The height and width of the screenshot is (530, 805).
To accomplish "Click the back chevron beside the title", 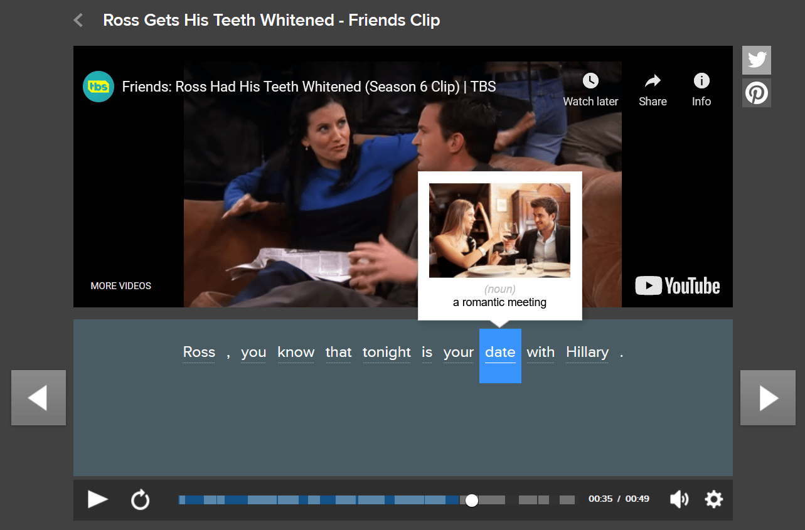I will pos(78,21).
